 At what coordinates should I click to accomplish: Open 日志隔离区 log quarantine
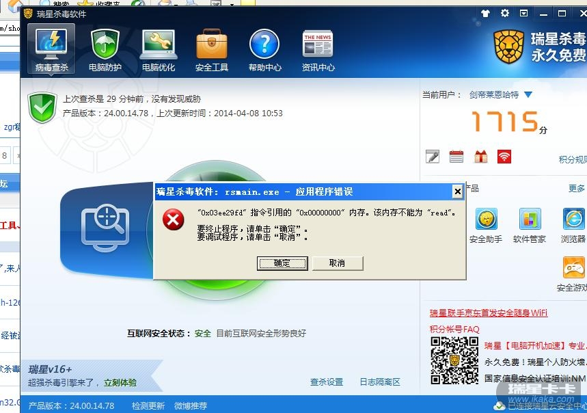380,382
